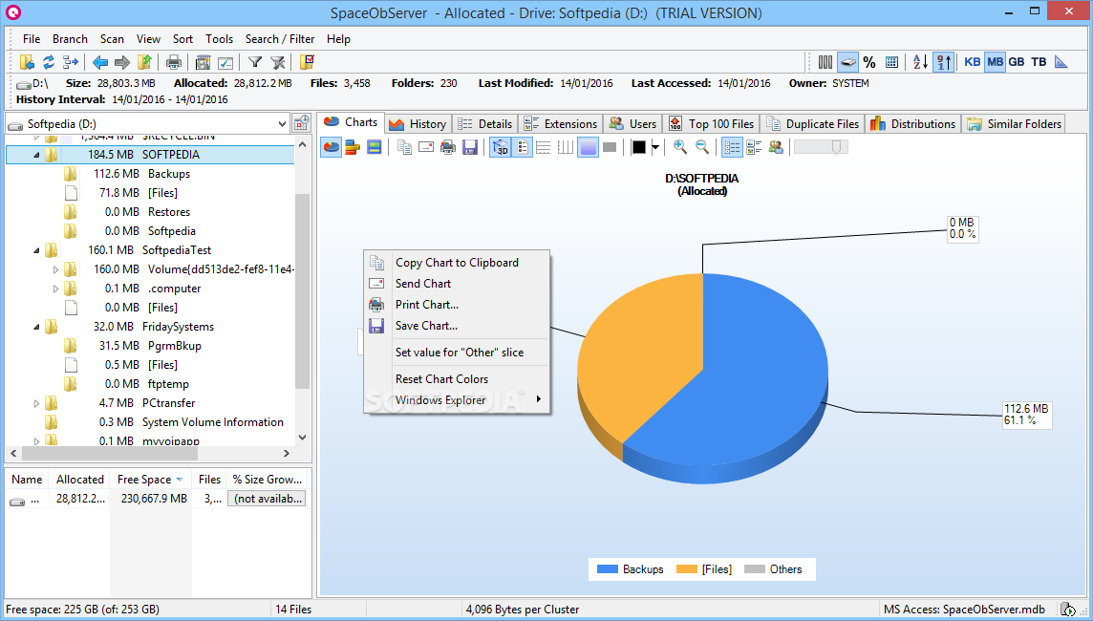Click the remove filter crossed funnel icon
This screenshot has width=1093, height=621.
(x=277, y=62)
